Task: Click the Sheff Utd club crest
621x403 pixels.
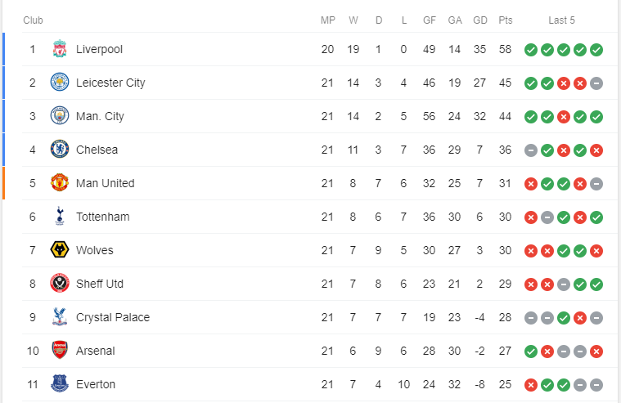Action: click(60, 284)
